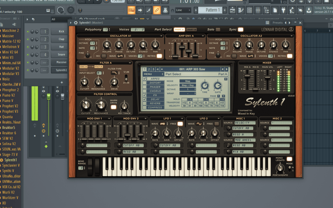This screenshot has height=208, width=333.
Task: Open the channel rack icon in toolbar
Action: (x=249, y=10)
